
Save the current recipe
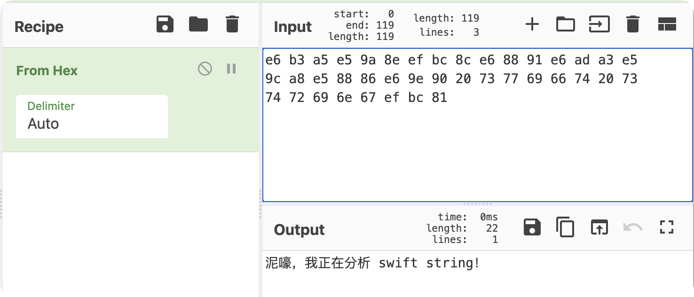165,24
